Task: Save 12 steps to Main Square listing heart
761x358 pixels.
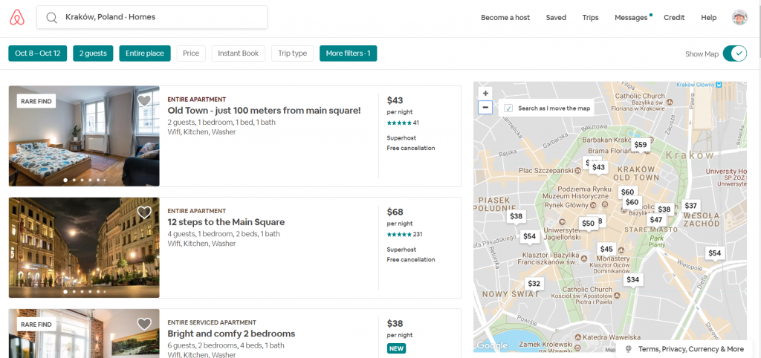Action: click(x=144, y=212)
